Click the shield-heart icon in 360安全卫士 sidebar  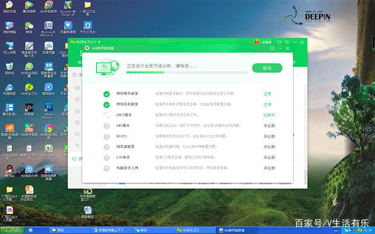(x=77, y=99)
